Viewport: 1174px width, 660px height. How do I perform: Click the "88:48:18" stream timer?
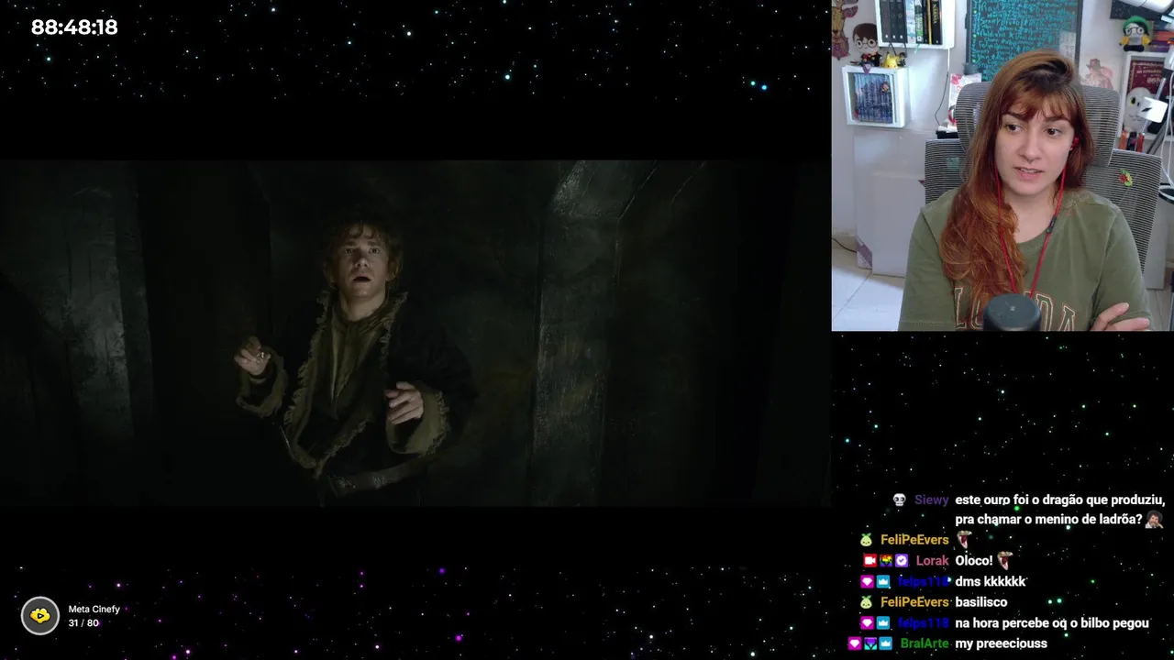[x=74, y=27]
